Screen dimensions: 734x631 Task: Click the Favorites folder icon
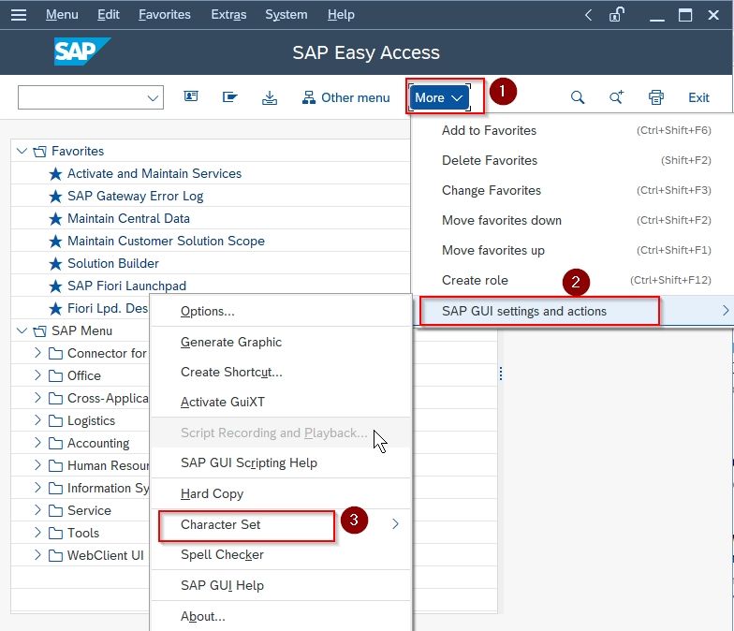[39, 152]
